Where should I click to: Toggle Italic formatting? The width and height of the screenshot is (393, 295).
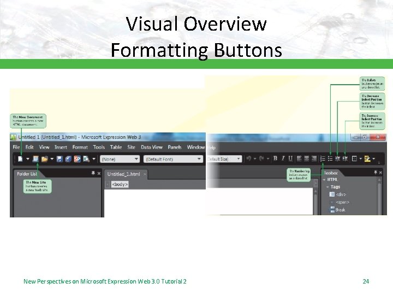click(283, 158)
